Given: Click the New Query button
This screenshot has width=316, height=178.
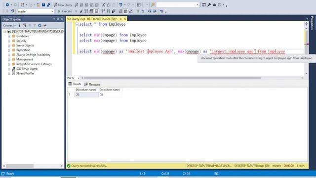Looking at the screenshot, I should [63, 4].
